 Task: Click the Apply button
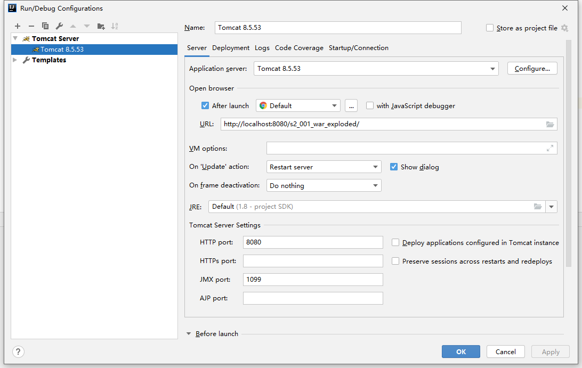pyautogui.click(x=551, y=351)
